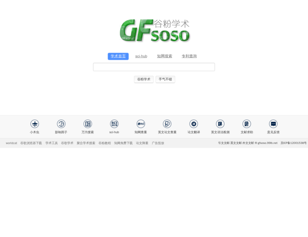Click the 手气不错 button
This screenshot has height=237, width=308.
(x=165, y=79)
